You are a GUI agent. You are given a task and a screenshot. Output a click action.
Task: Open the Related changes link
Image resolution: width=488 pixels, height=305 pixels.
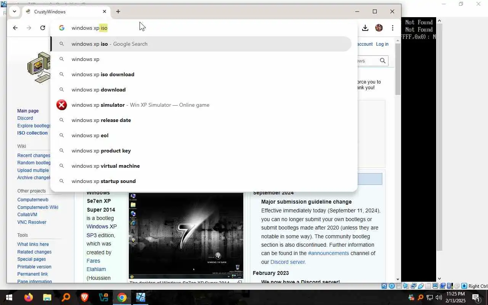34,252
